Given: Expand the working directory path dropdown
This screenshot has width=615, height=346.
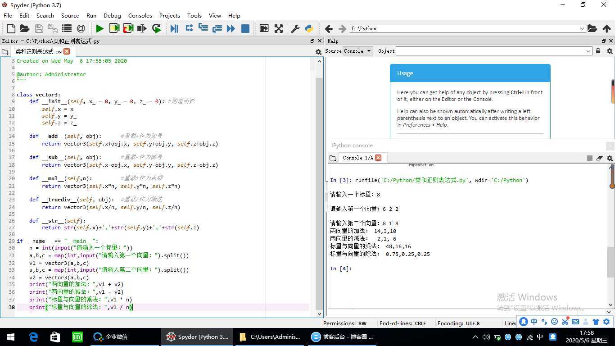Looking at the screenshot, I should (x=582, y=28).
